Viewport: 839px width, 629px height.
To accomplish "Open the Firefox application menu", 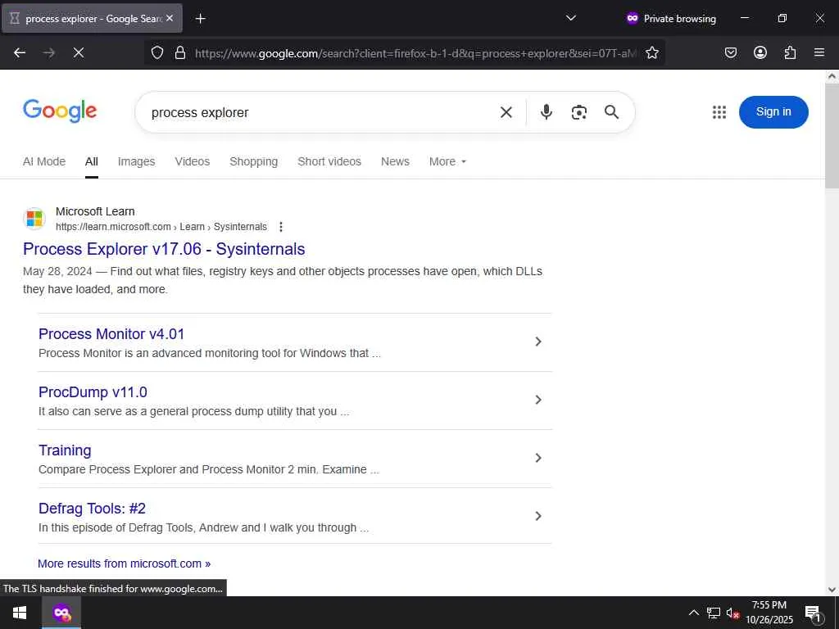I will pyautogui.click(x=819, y=52).
